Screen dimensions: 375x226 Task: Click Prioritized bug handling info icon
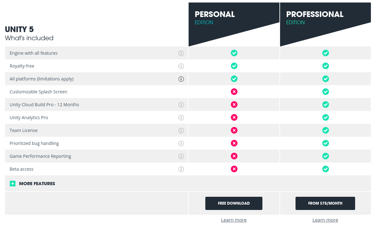tap(181, 143)
